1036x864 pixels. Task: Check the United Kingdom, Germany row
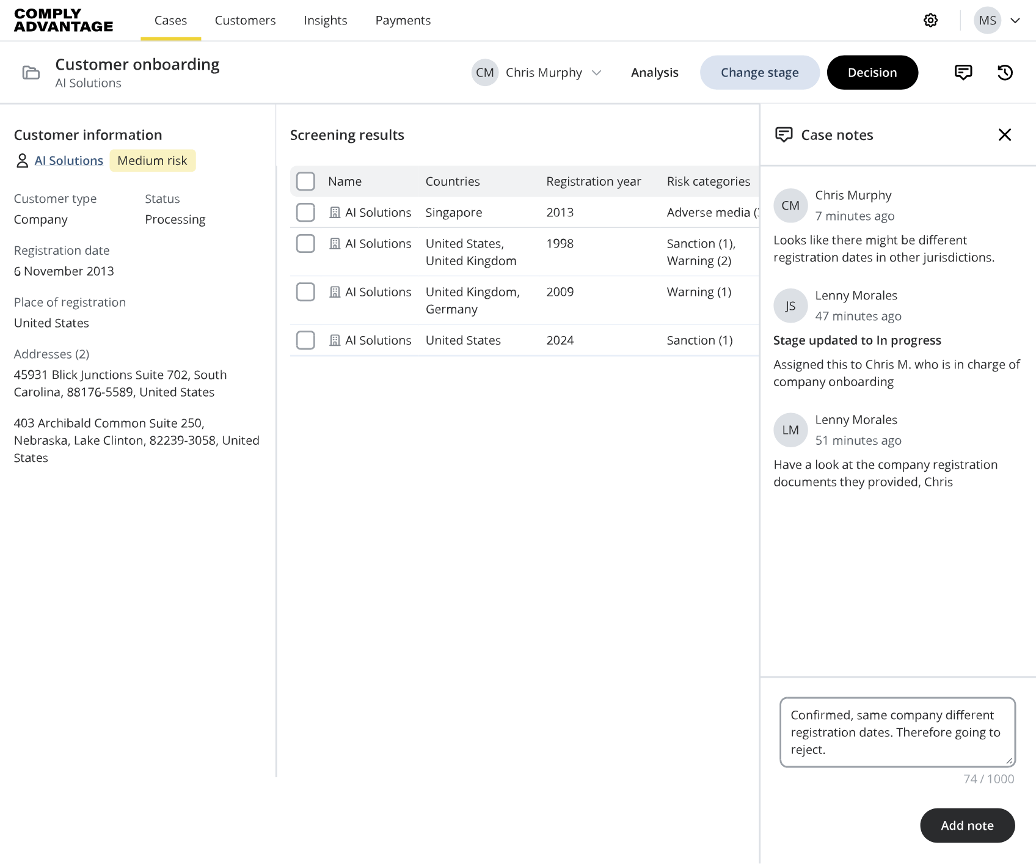(305, 291)
